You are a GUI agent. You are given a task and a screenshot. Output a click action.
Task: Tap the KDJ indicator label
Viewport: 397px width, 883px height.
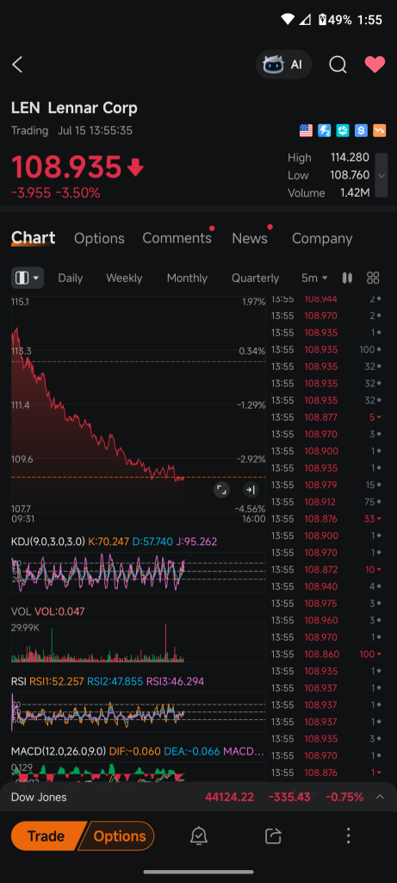pyautogui.click(x=48, y=542)
